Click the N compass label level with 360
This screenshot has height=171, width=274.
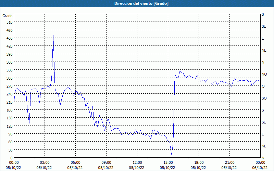pyautogui.click(x=263, y=62)
